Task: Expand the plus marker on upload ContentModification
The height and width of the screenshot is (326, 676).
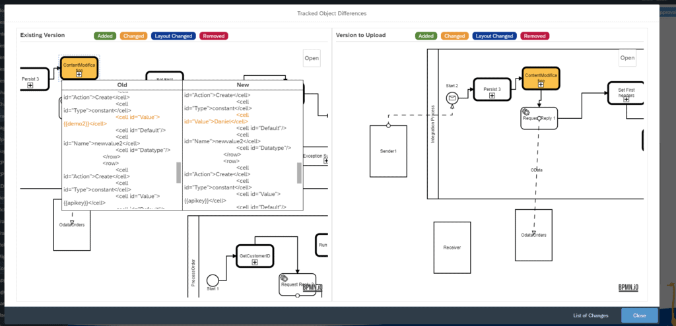Action: click(541, 85)
